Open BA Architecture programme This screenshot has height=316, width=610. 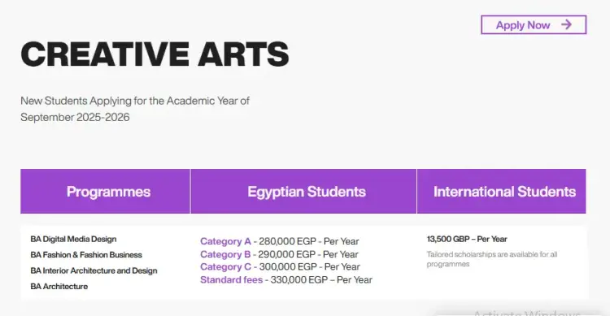pyautogui.click(x=59, y=287)
